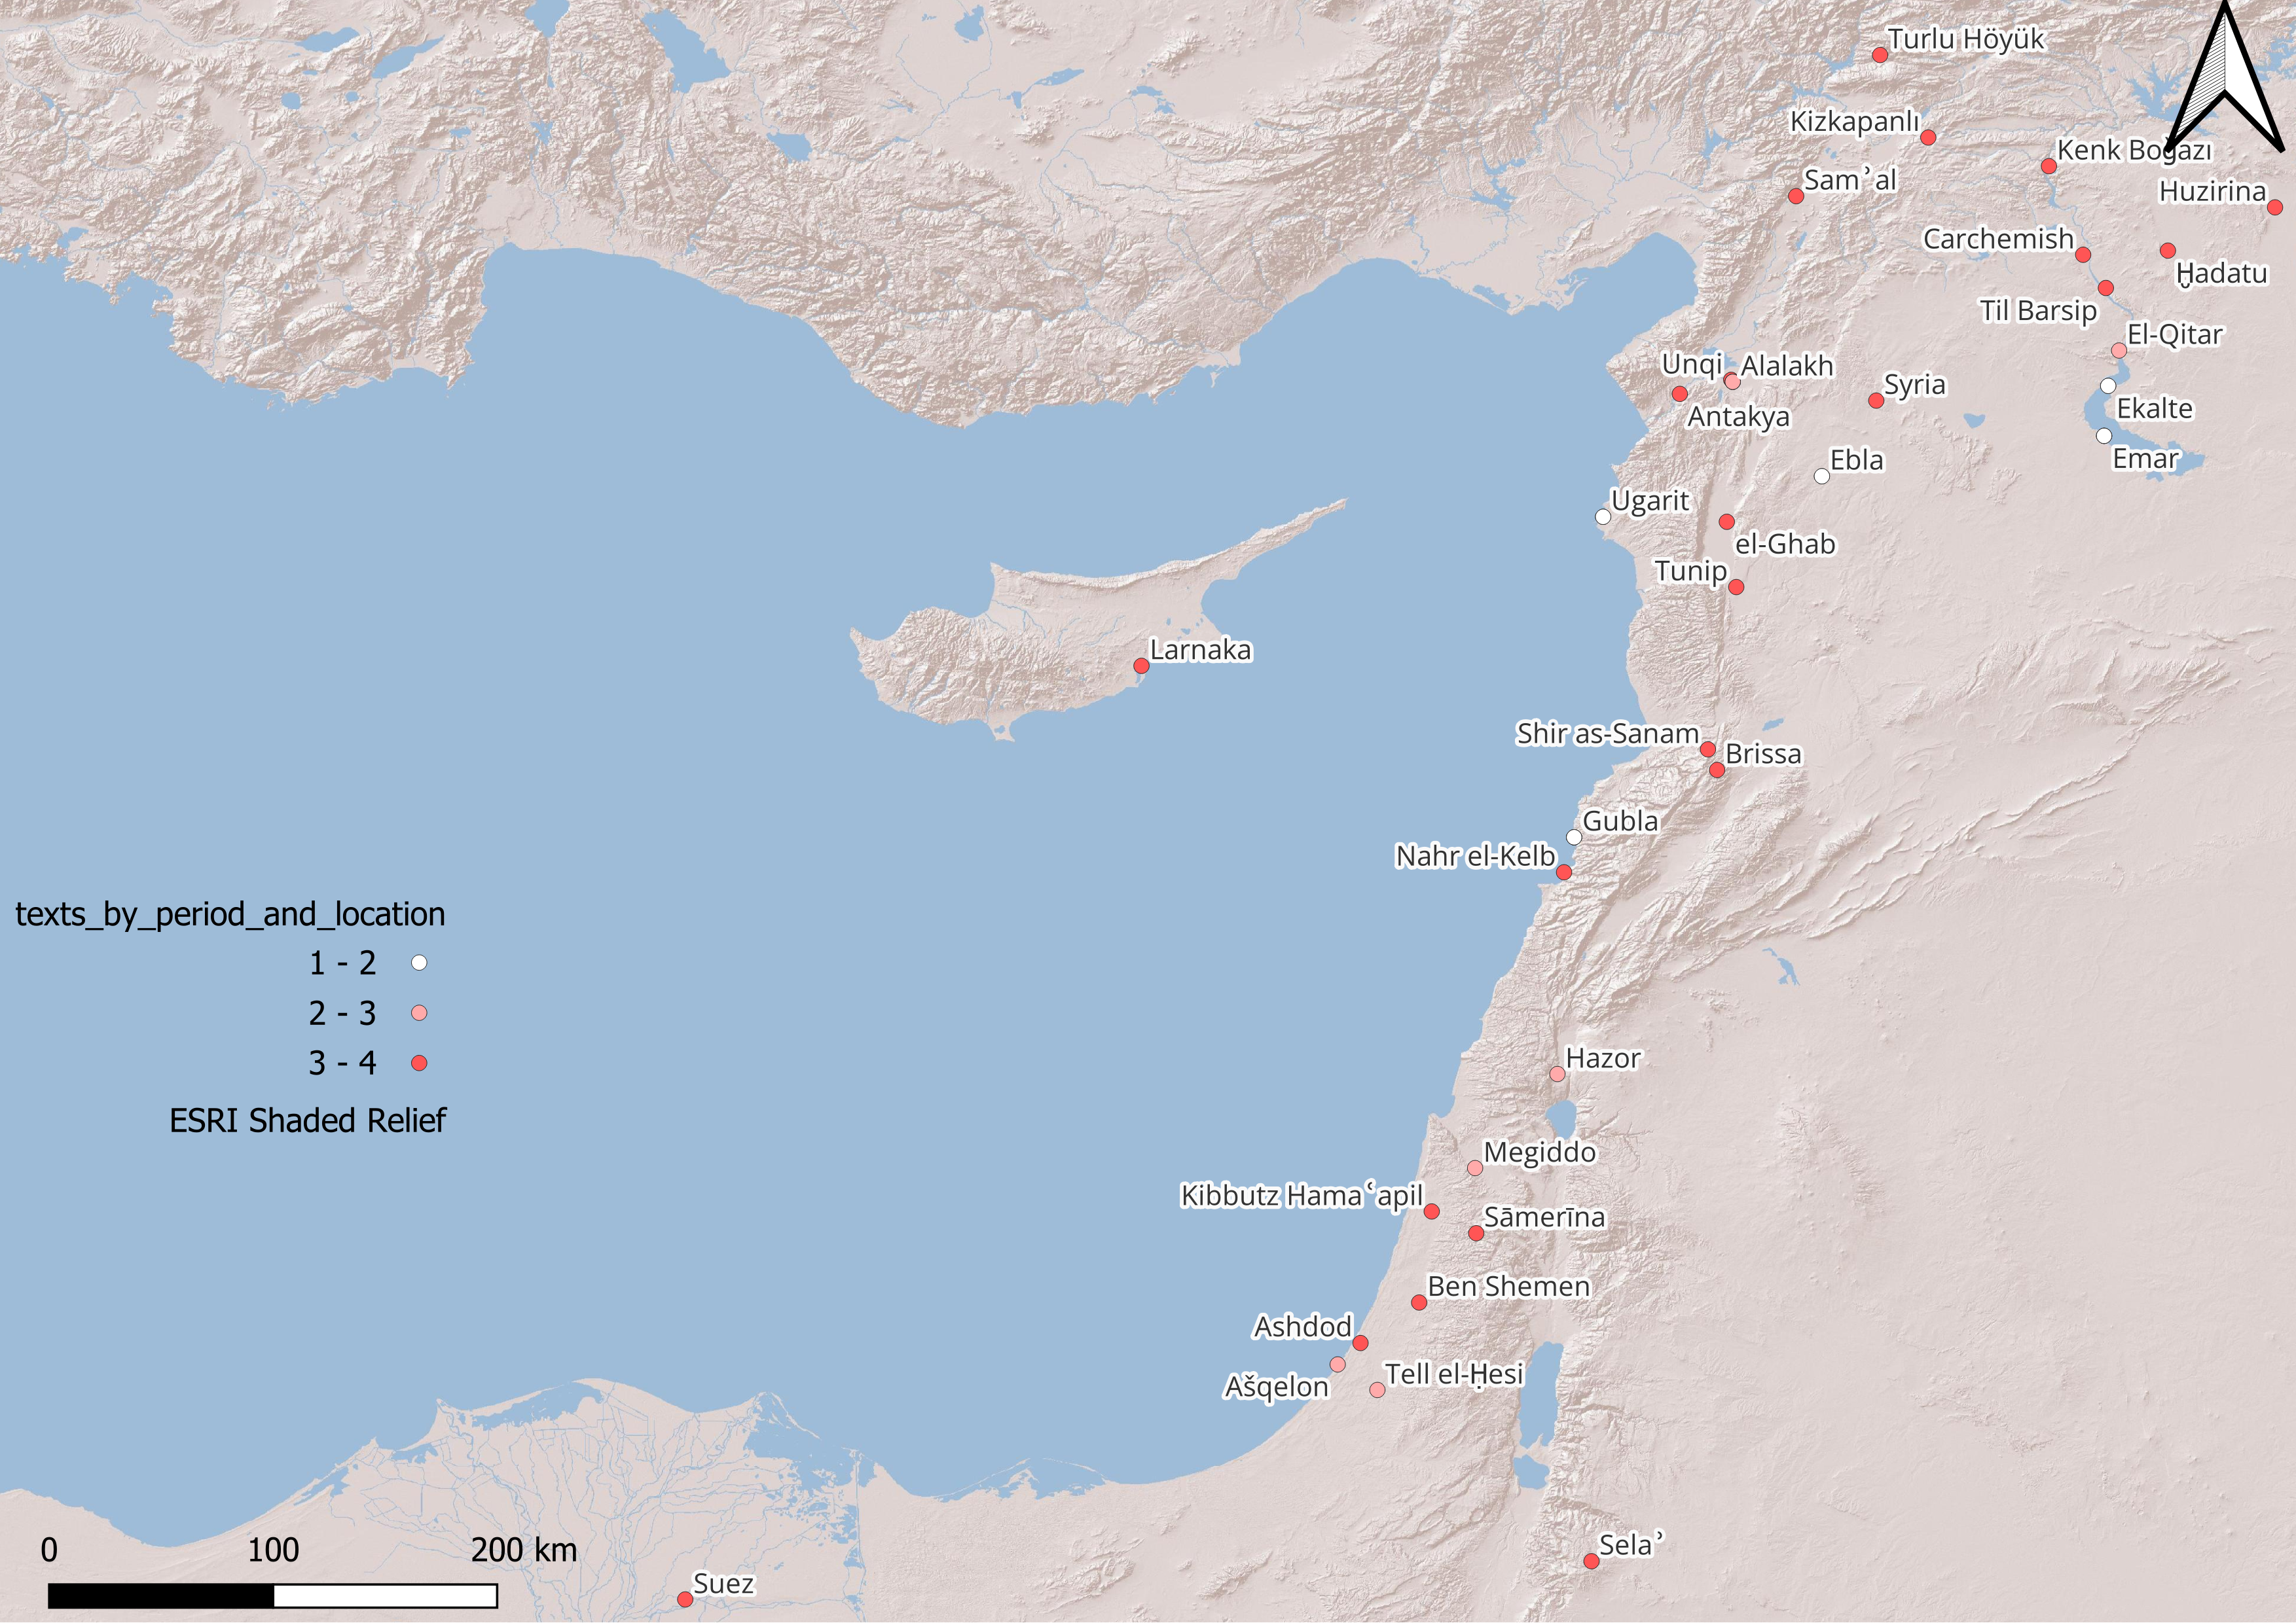Click the white Ebla marker dot

coord(1822,476)
